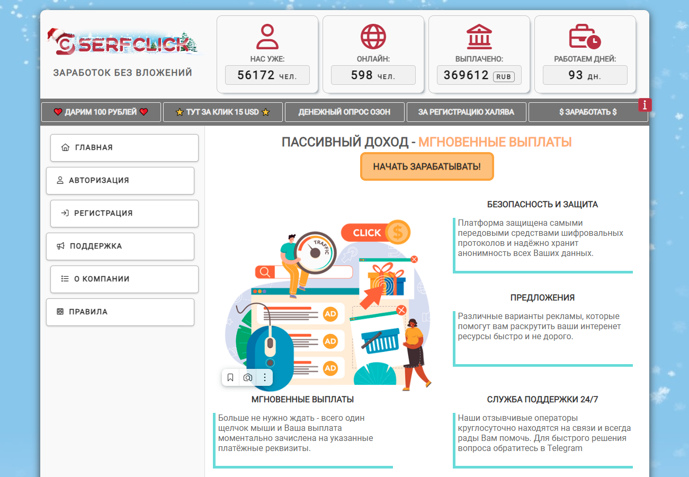The width and height of the screenshot is (689, 477).
Task: Click the $ ЗАРАБОТАТЬ $ banner
Action: click(588, 112)
